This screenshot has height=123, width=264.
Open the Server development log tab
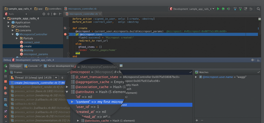59,66
